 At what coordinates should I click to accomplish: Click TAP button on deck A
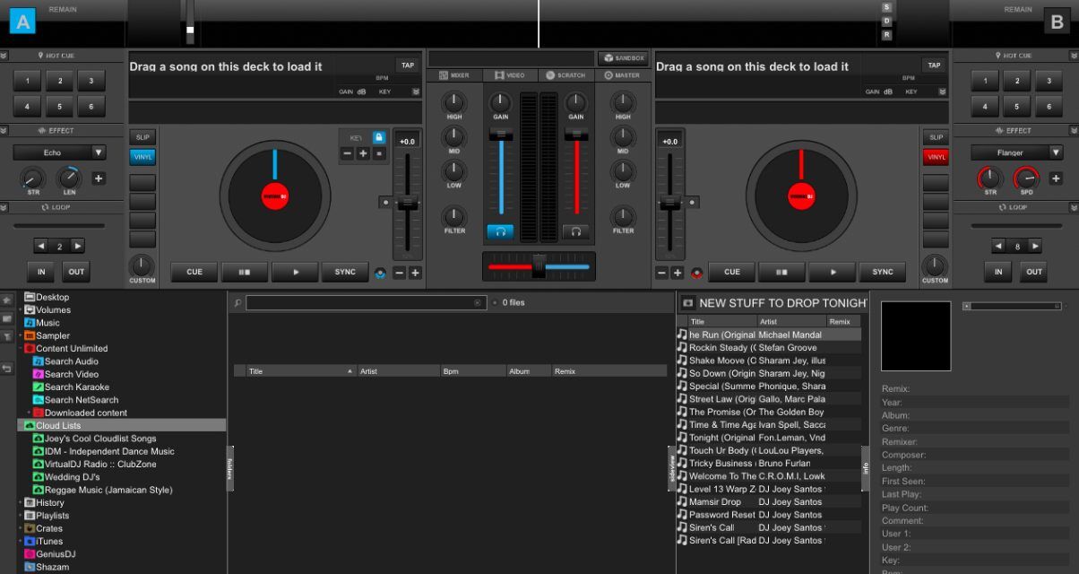tap(408, 65)
